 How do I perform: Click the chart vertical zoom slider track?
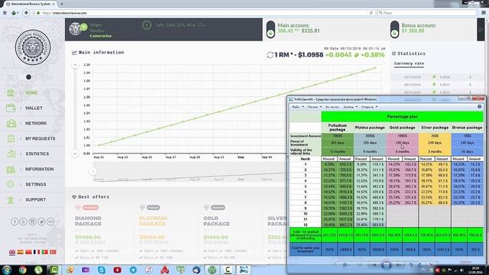[x=75, y=109]
